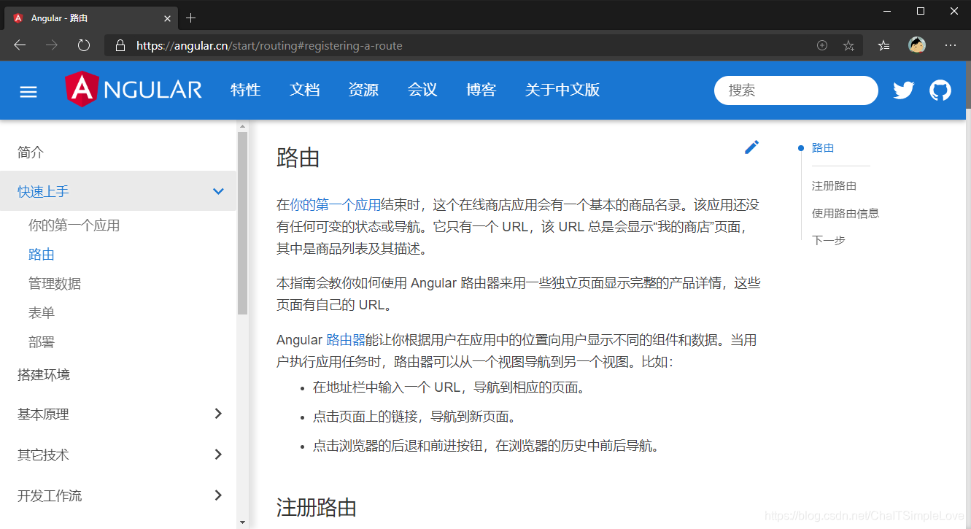Click the lock icon in the address bar

coord(120,46)
